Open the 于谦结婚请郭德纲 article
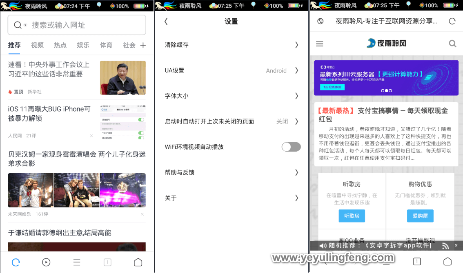This screenshot has width=463, height=273. [60, 233]
